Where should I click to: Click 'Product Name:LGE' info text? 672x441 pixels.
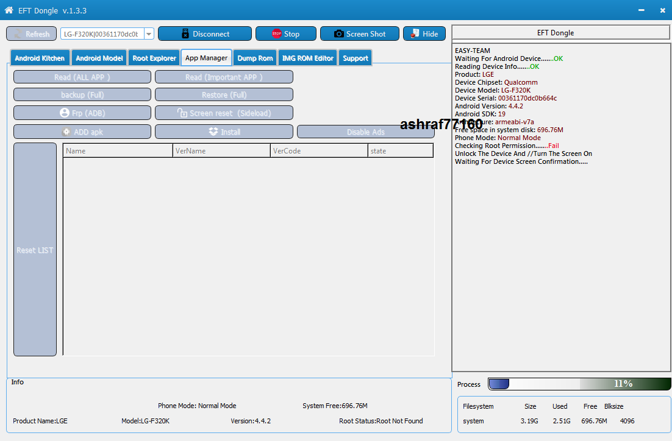[x=40, y=421]
